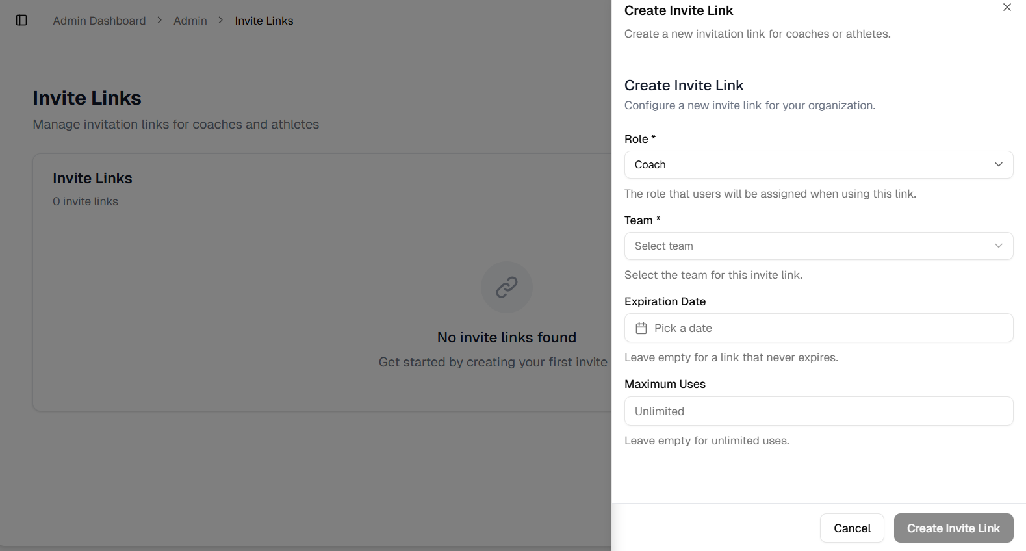Open the Admin breadcrumb entry

(190, 20)
